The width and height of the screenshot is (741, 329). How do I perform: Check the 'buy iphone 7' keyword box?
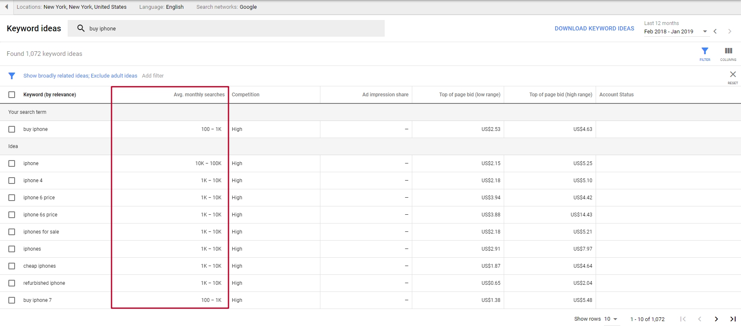(x=12, y=300)
